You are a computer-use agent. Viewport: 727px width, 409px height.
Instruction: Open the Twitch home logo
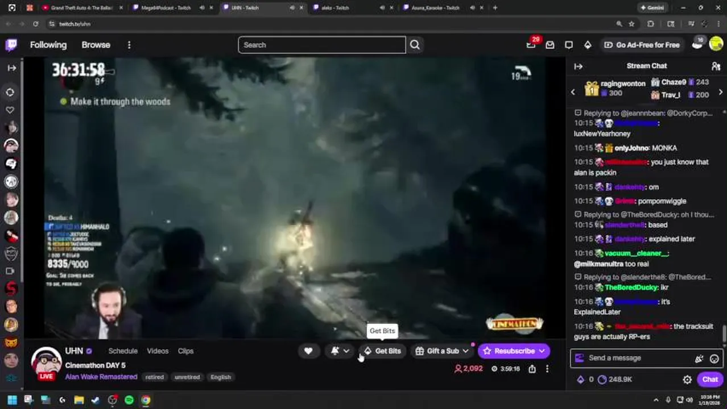point(11,45)
